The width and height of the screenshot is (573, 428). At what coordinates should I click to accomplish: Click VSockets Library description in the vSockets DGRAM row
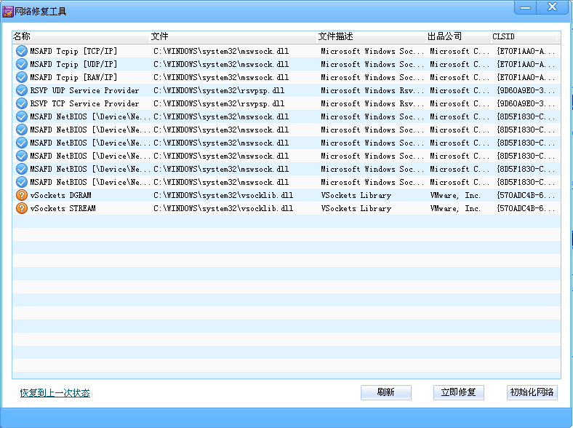(356, 195)
